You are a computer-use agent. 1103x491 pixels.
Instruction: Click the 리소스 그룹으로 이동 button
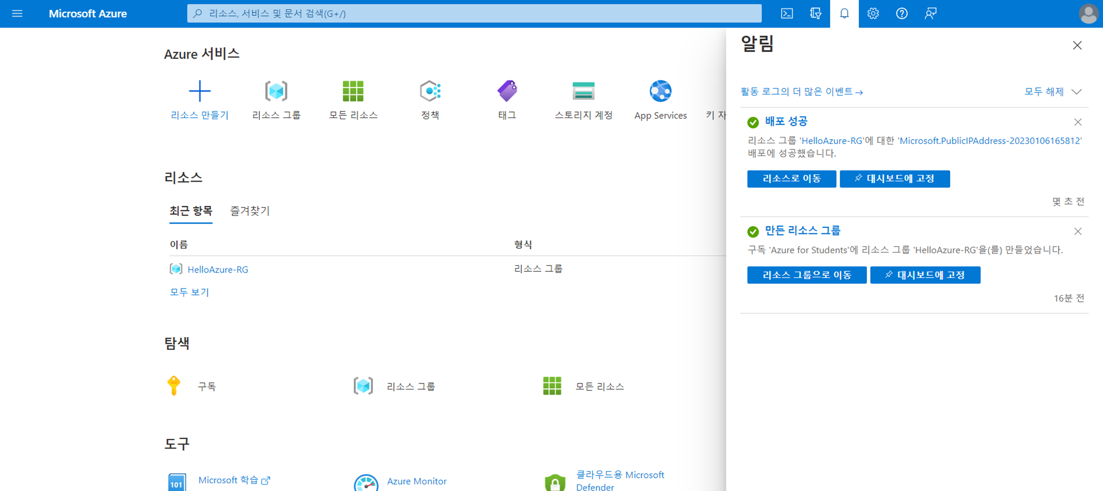click(x=807, y=275)
